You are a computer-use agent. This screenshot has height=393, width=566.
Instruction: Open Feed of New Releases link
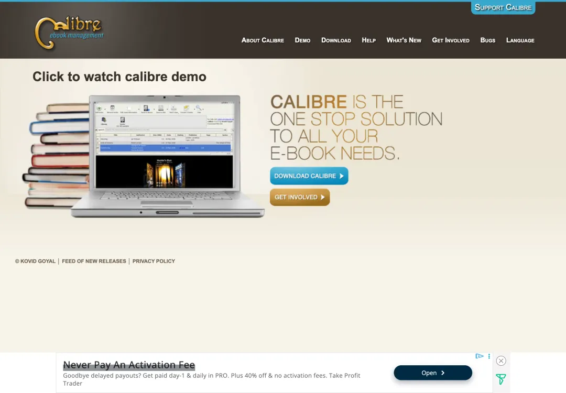click(94, 261)
